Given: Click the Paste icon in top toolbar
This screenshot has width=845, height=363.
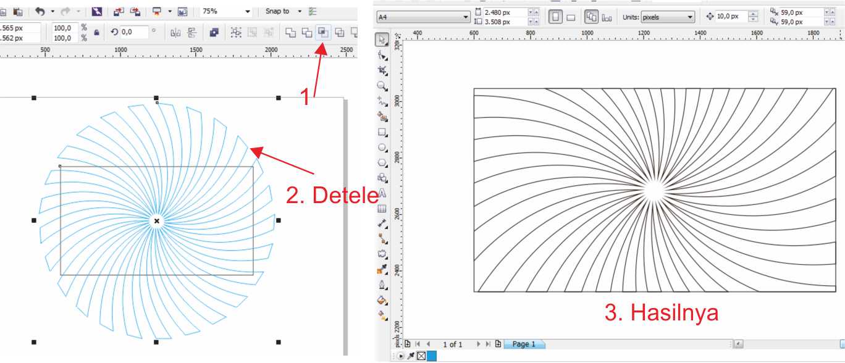Looking at the screenshot, I should point(17,12).
